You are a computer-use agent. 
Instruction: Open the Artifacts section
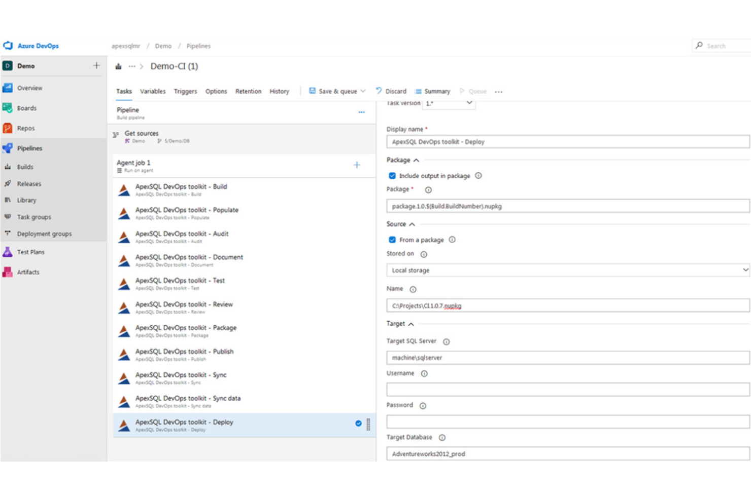(28, 272)
